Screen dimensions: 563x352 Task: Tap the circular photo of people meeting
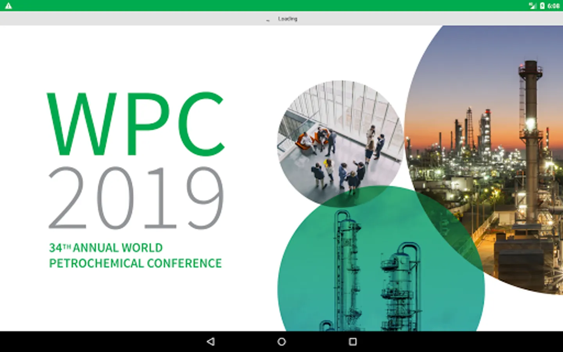point(340,143)
